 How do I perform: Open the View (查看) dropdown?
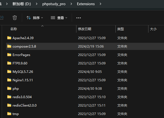[59, 18]
